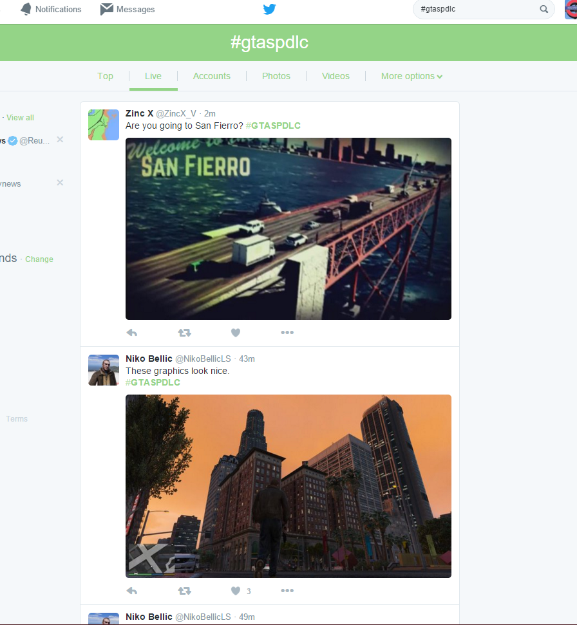The width and height of the screenshot is (577, 625).
Task: Open the Terms link
Action: (x=17, y=419)
